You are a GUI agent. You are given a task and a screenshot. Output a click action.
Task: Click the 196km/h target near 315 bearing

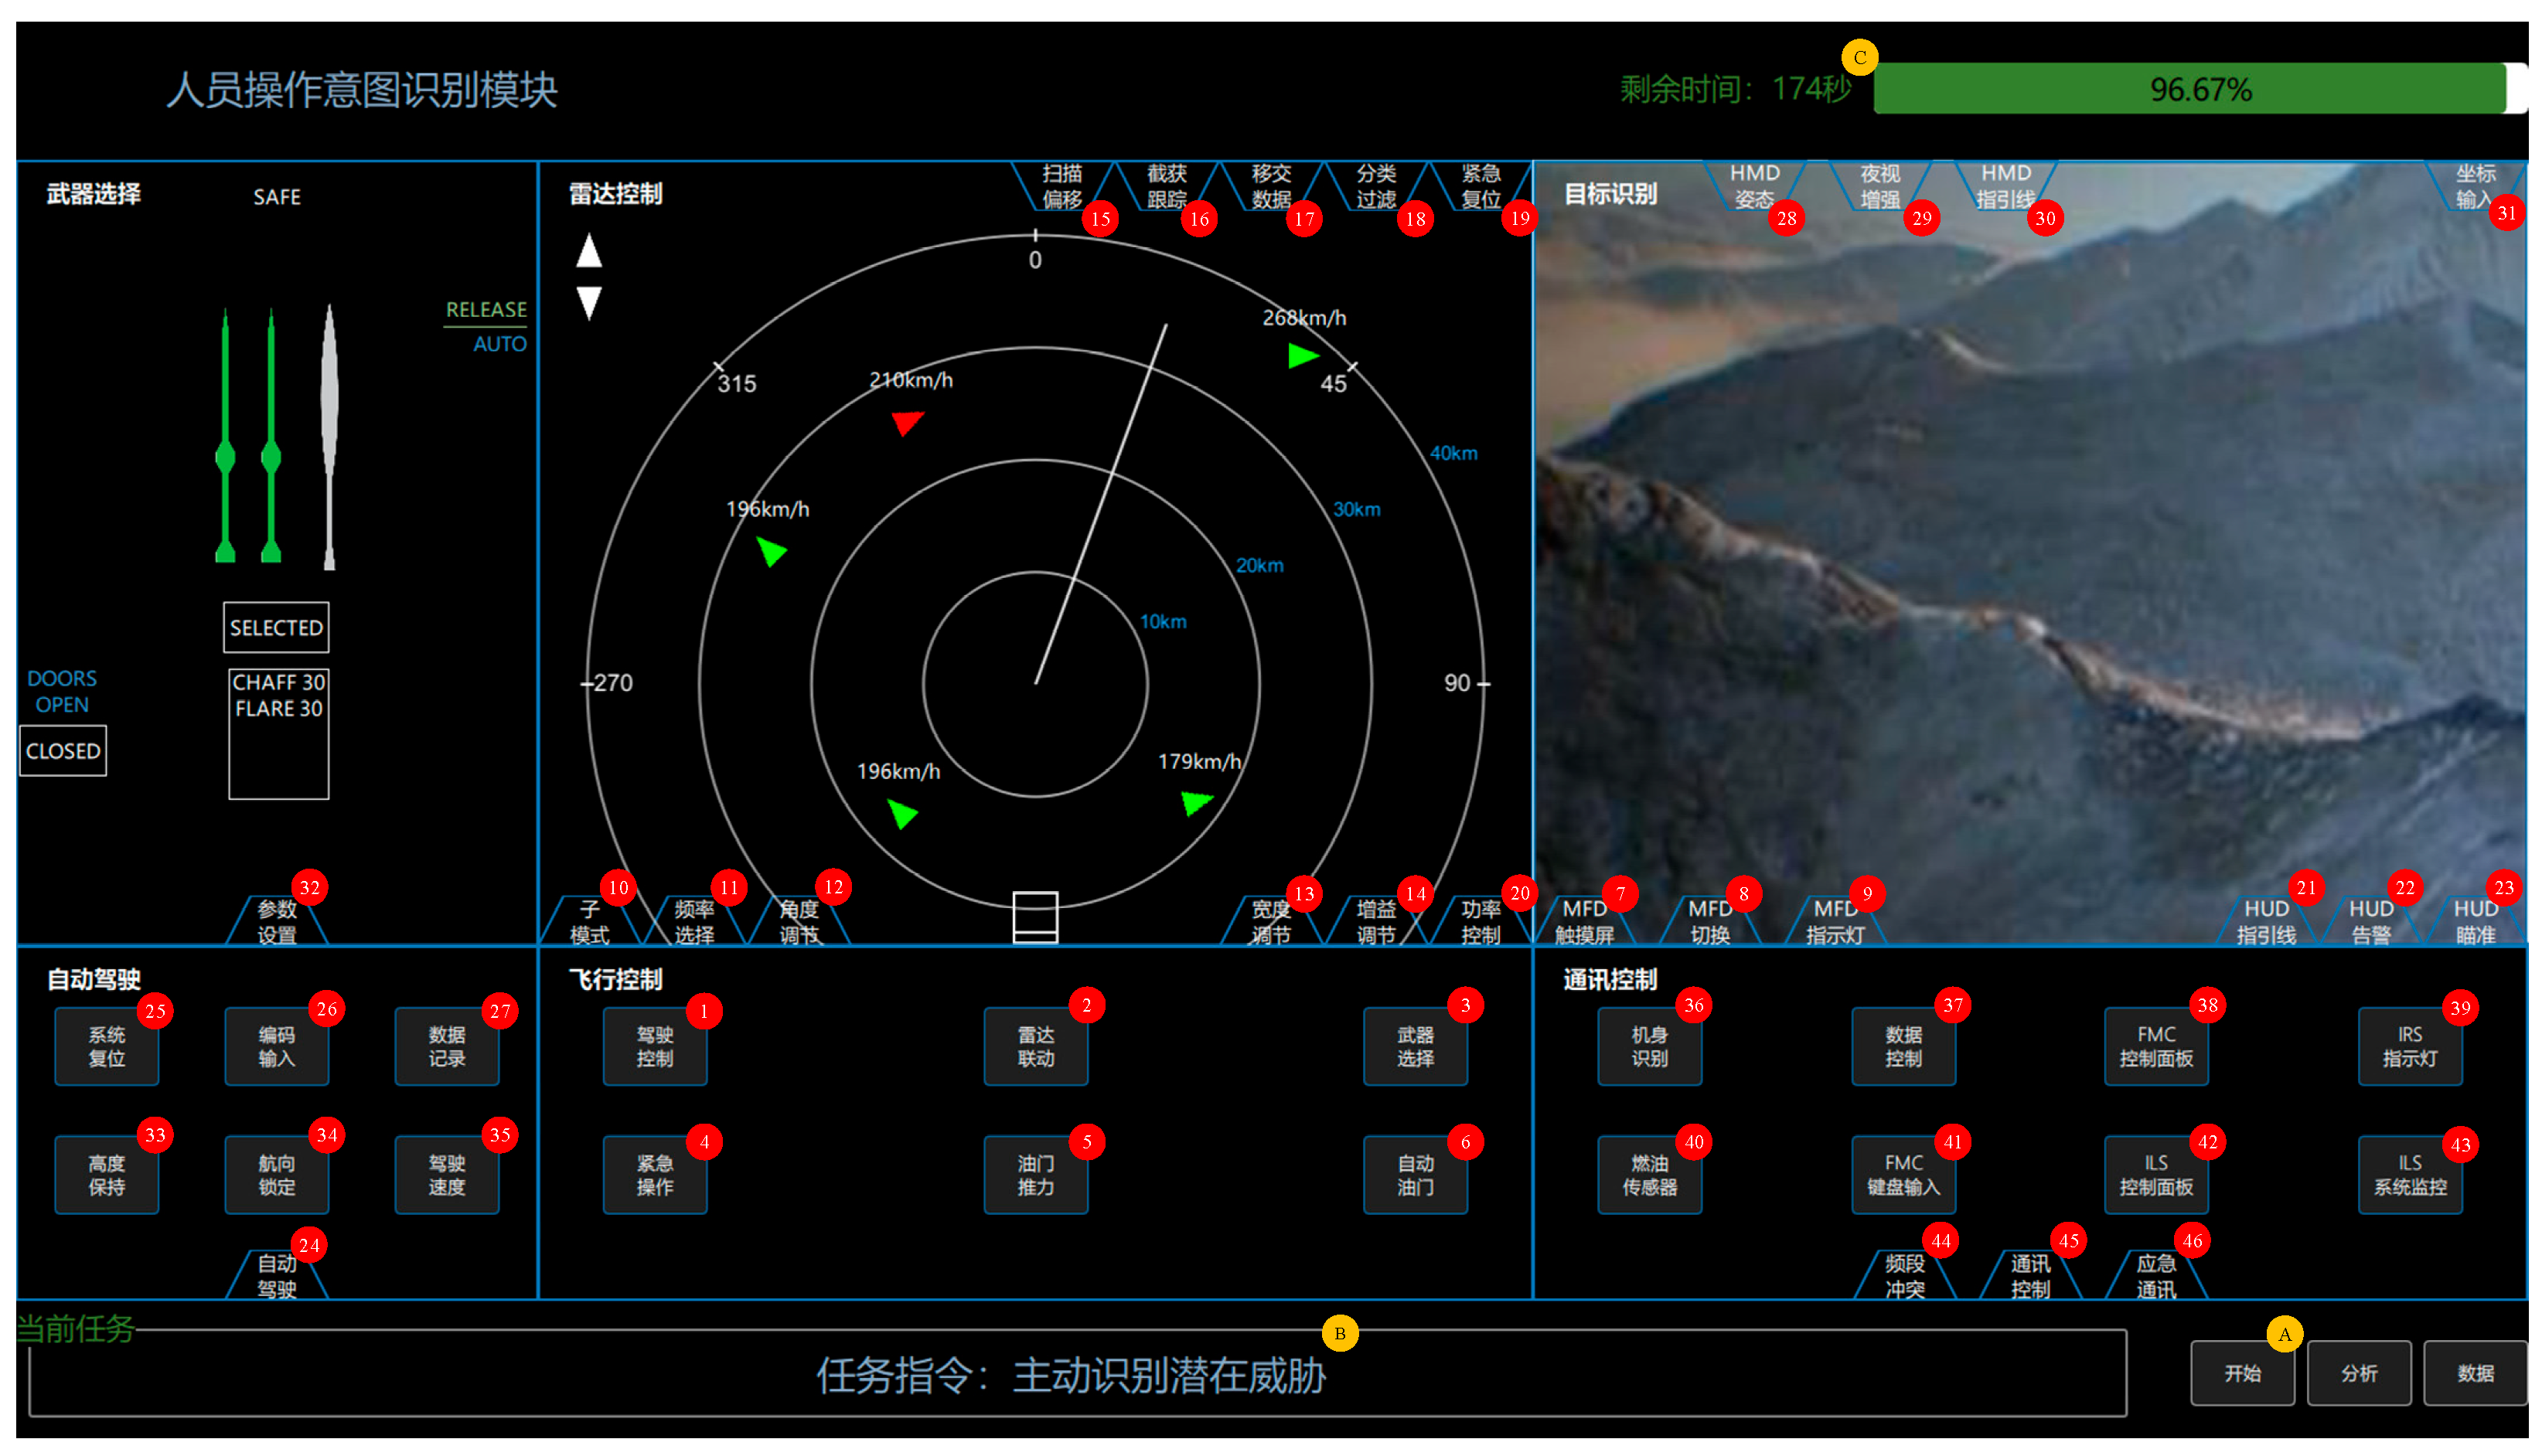[x=772, y=551]
